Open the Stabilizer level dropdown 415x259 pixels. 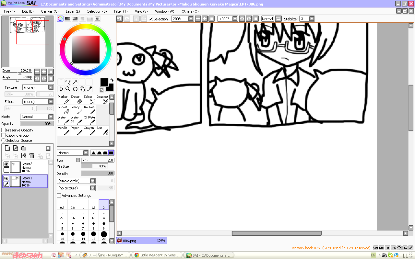[307, 19]
